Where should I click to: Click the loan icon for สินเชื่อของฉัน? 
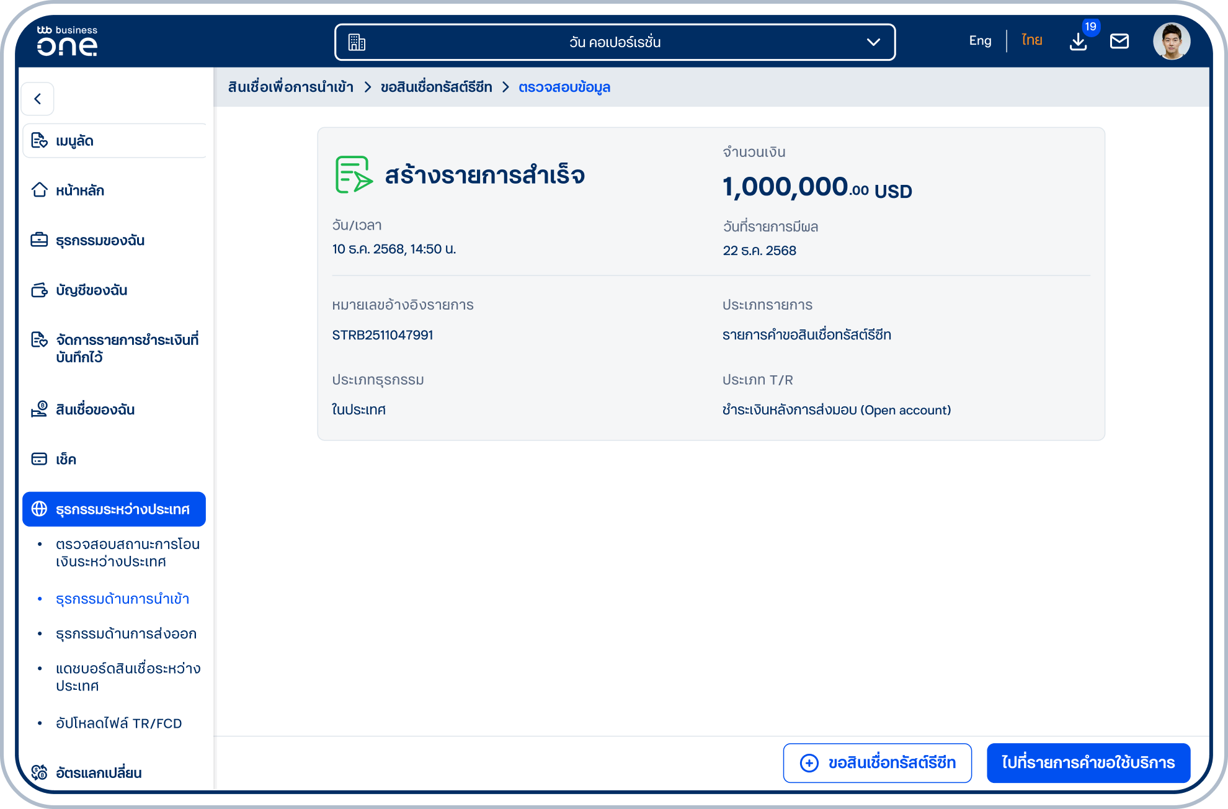(40, 409)
